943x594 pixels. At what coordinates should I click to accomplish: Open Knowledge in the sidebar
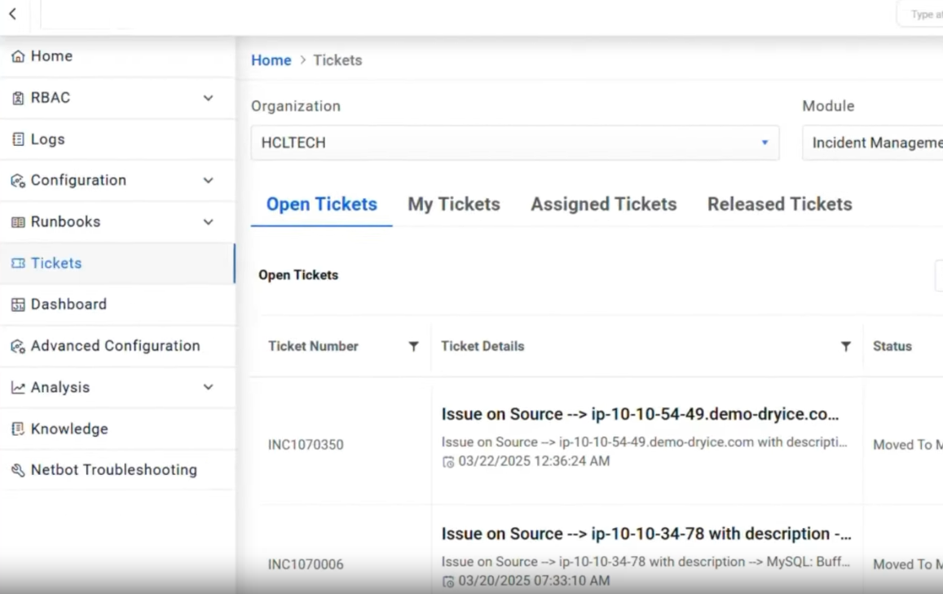(x=117, y=429)
